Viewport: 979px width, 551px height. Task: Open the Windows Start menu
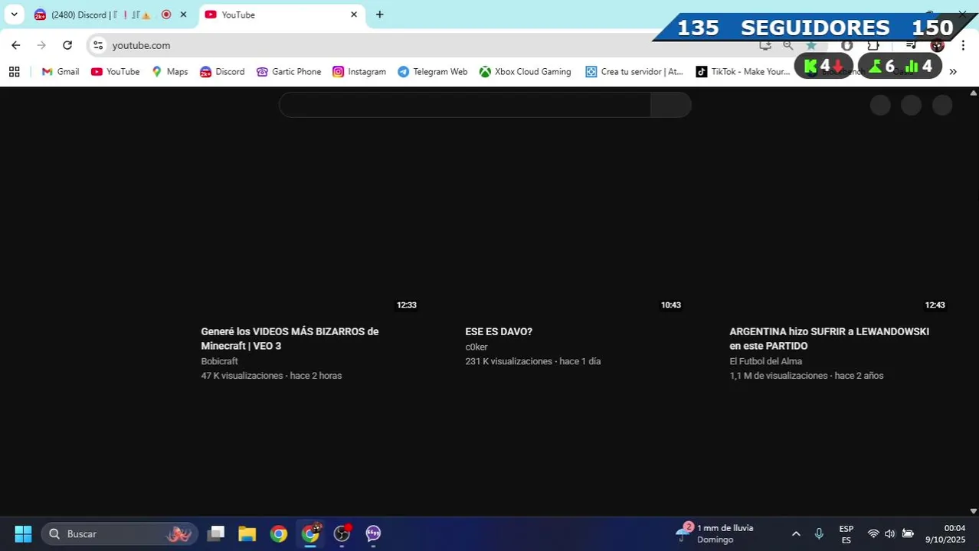(x=23, y=533)
